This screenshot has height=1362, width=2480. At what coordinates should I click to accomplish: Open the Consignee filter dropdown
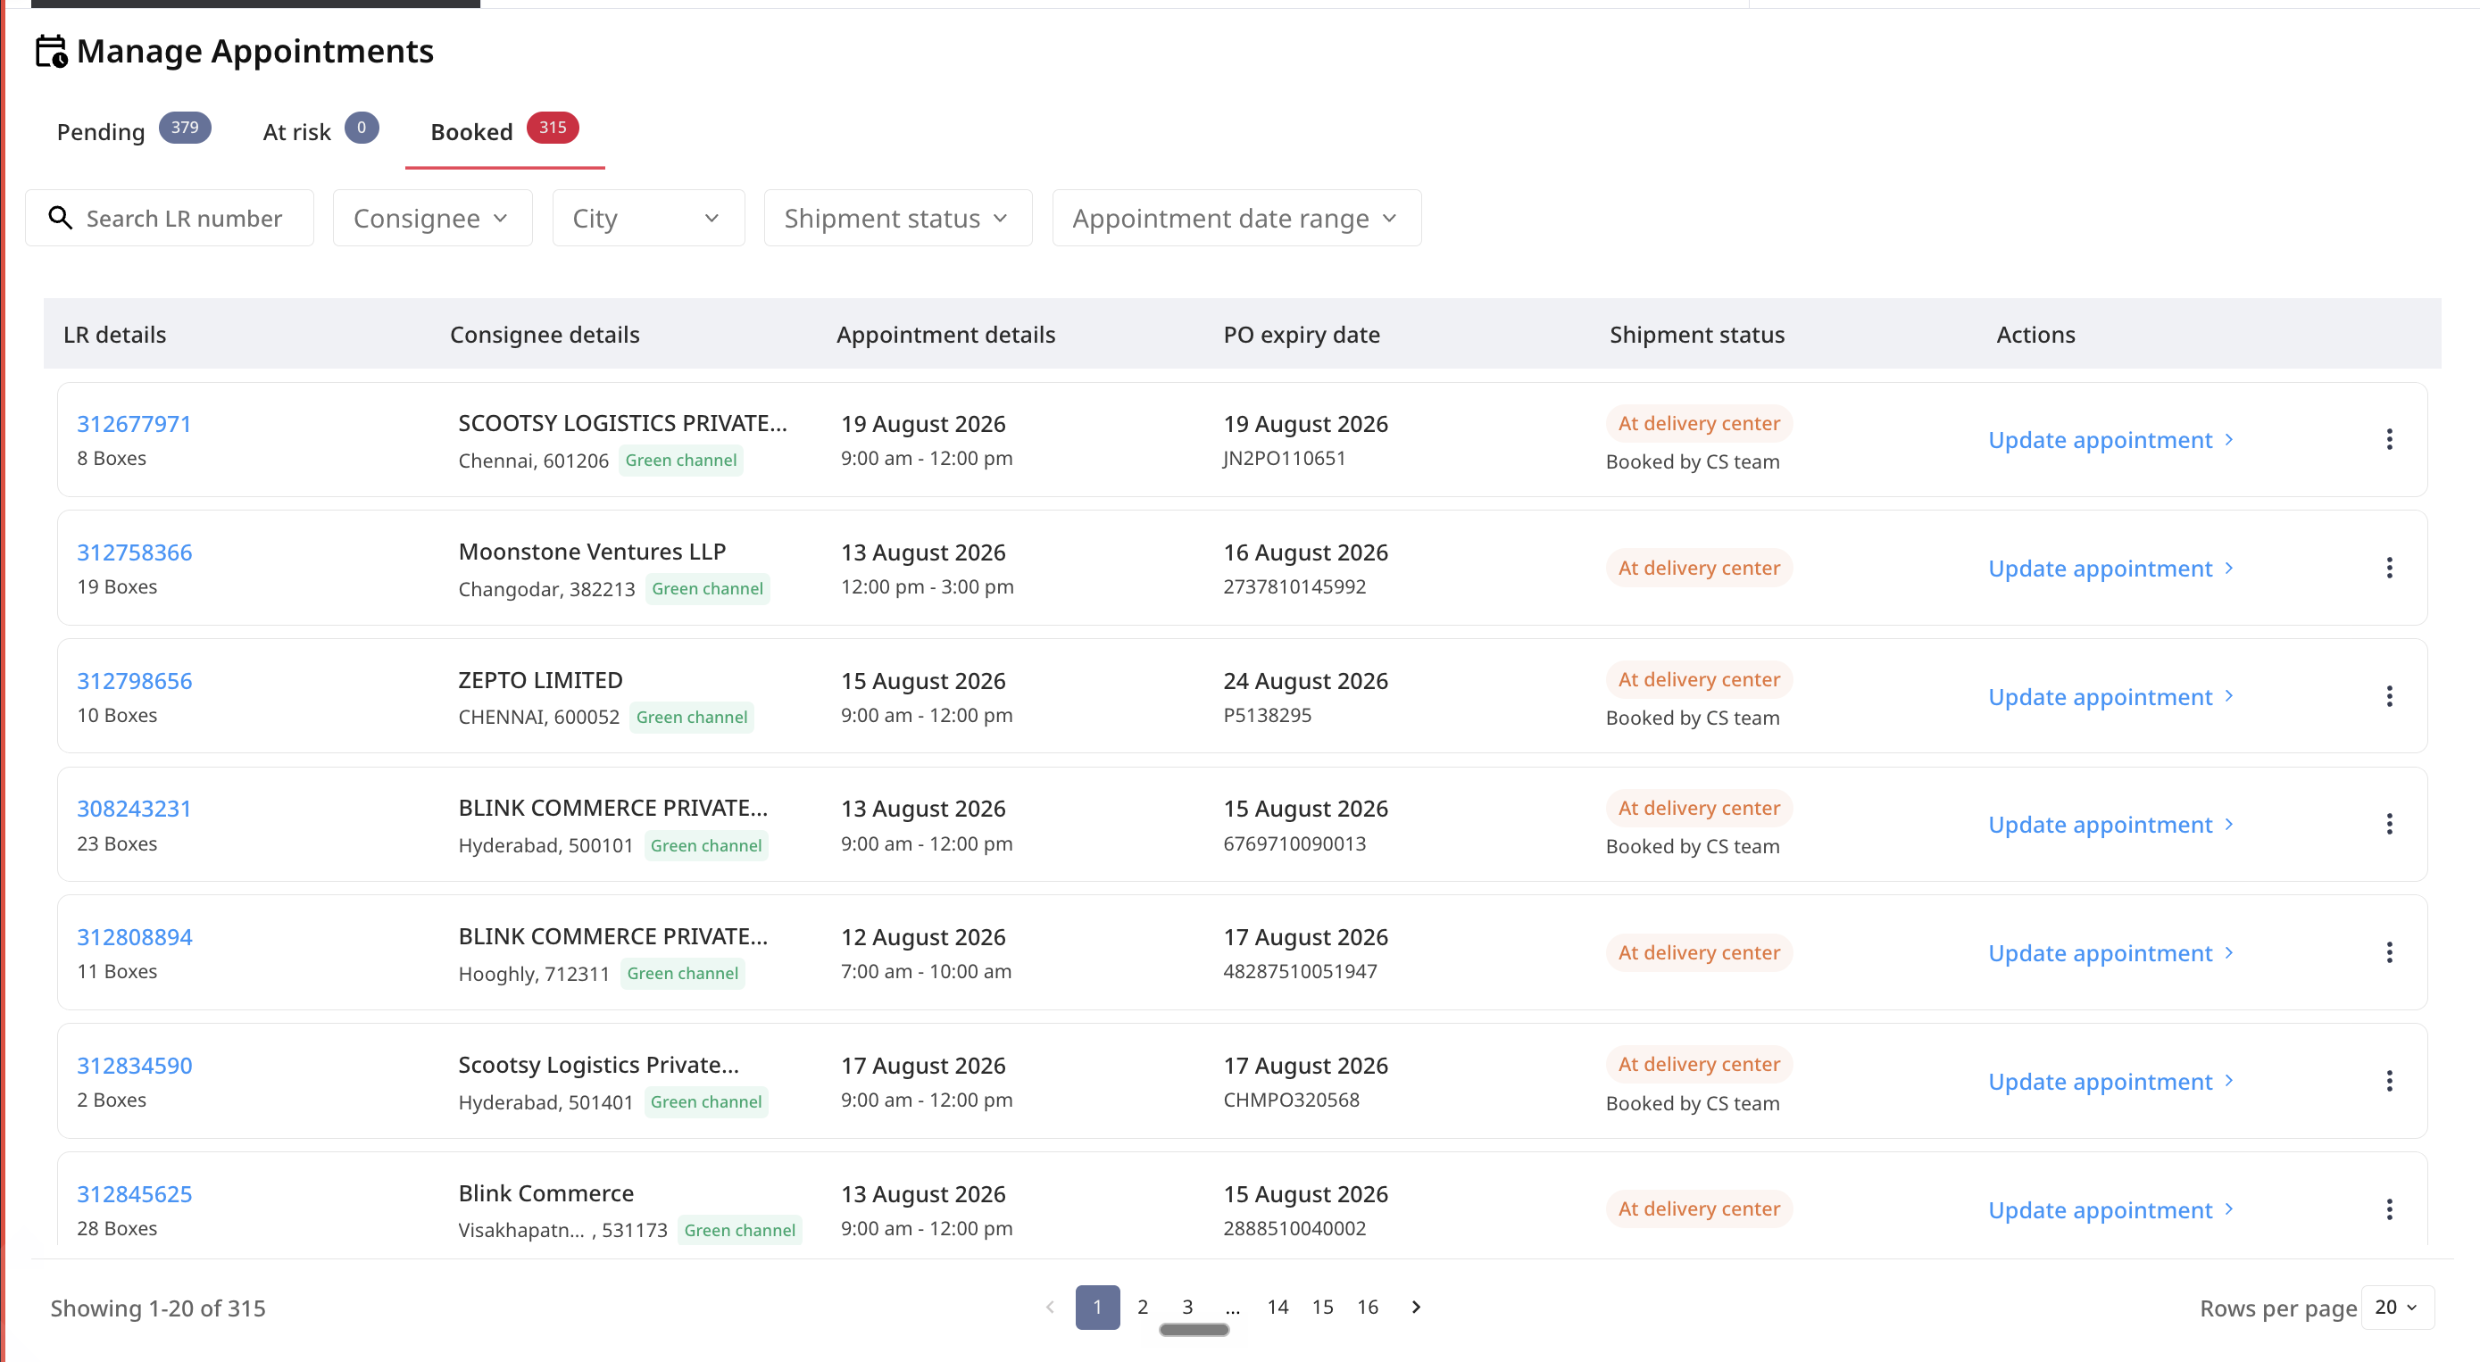432,219
